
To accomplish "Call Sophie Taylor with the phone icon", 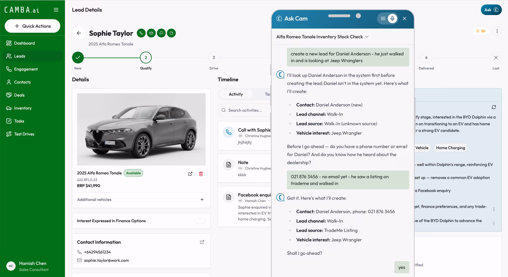I will coord(141,33).
